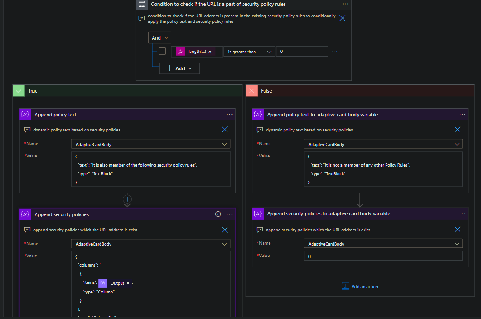Screen dimensions: 481x319
Task: Click info icon on 'Append security policies' header
Action: tap(218, 214)
